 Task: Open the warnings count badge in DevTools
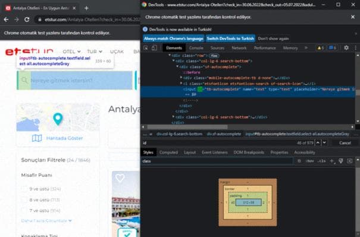coord(320,48)
